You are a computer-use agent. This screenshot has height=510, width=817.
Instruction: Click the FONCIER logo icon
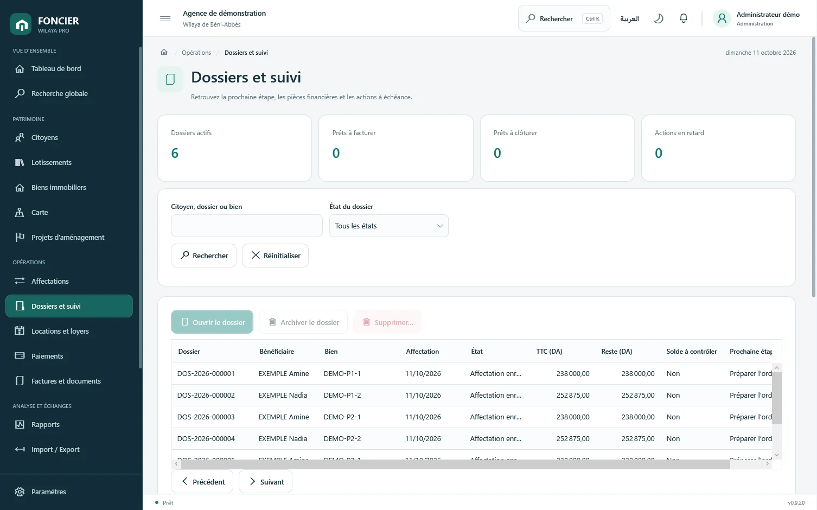(x=21, y=24)
